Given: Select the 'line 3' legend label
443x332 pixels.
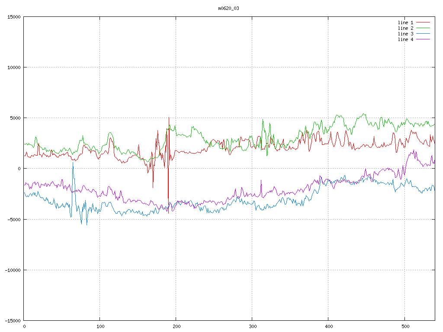Looking at the screenshot, I should click(405, 34).
